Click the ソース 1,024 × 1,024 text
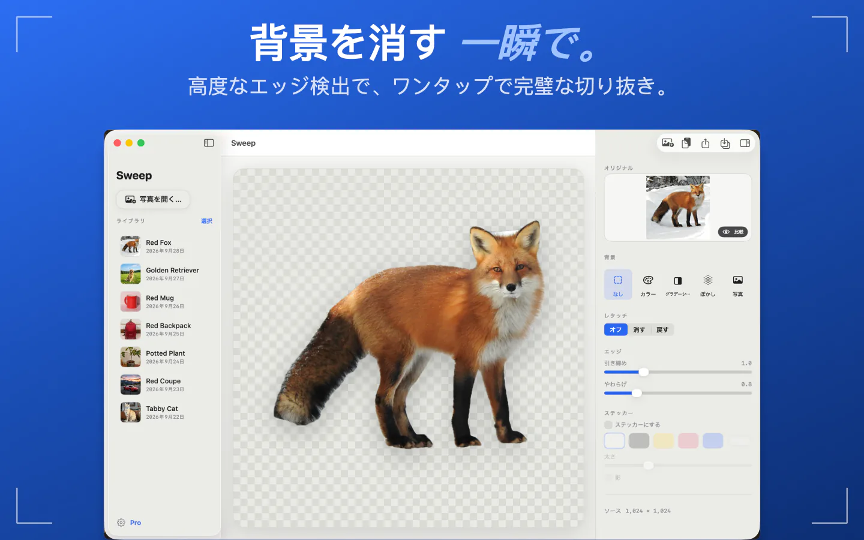This screenshot has width=864, height=540. [637, 511]
